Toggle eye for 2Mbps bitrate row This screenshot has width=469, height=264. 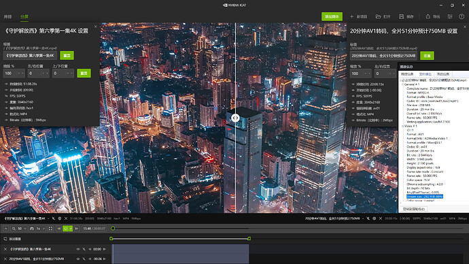tap(353, 120)
